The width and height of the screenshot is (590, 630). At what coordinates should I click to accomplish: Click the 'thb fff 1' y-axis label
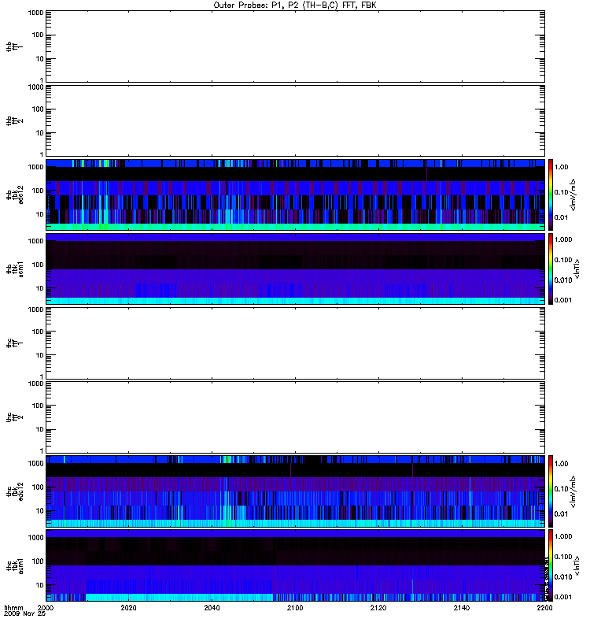[14, 46]
